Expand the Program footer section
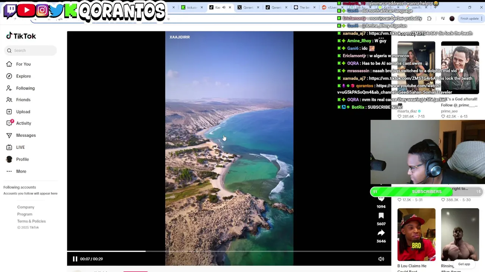485x272 pixels. click(x=25, y=214)
